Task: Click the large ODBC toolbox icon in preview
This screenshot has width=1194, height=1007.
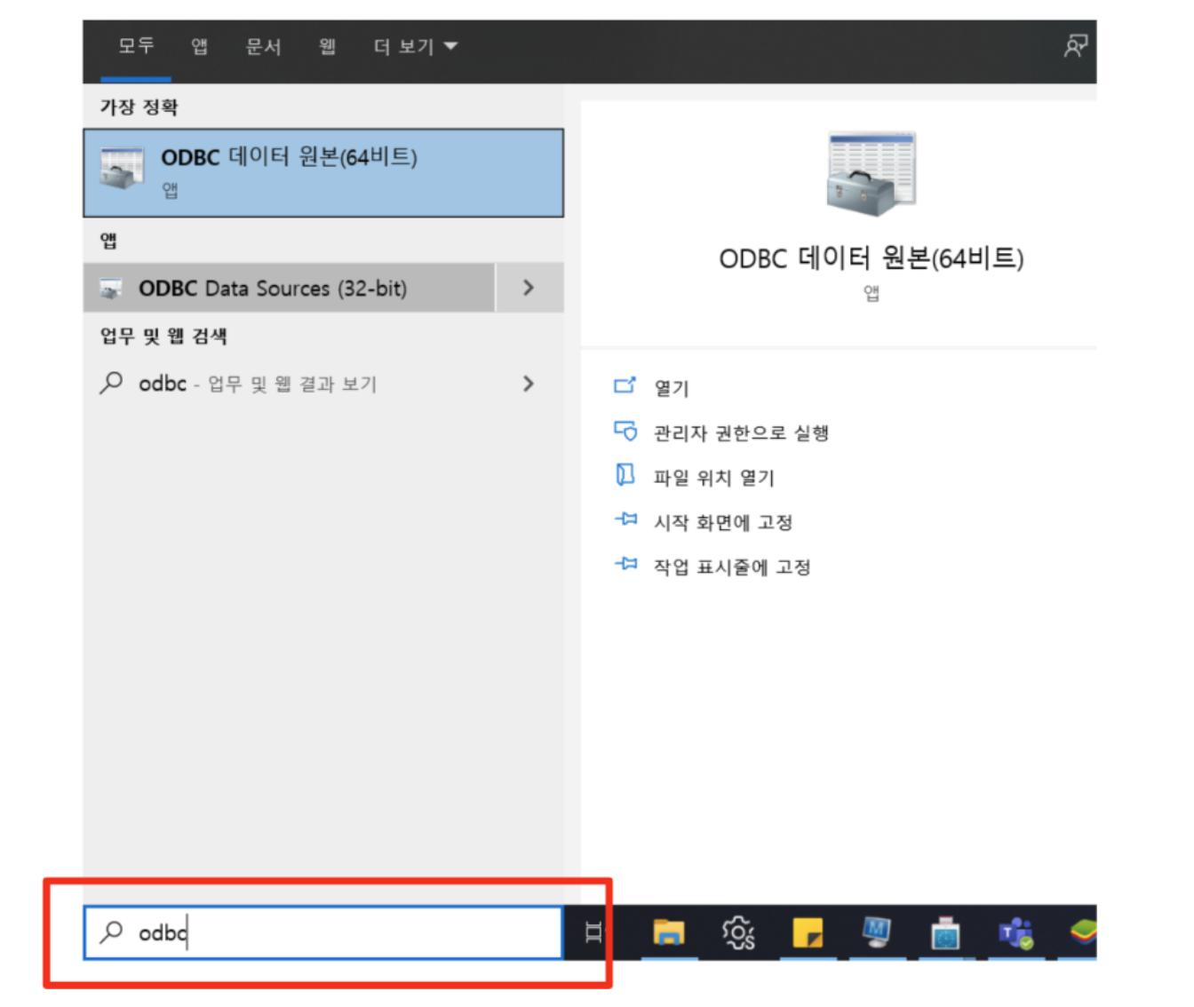Action: (871, 174)
